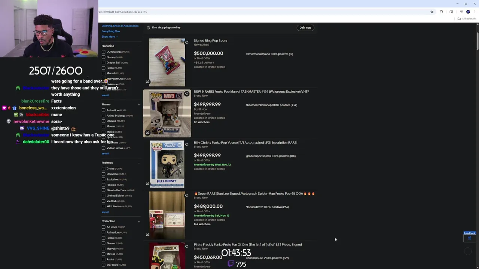Image resolution: width=479 pixels, height=269 pixels.
Task: Click see all under Features
Action: [105, 212]
